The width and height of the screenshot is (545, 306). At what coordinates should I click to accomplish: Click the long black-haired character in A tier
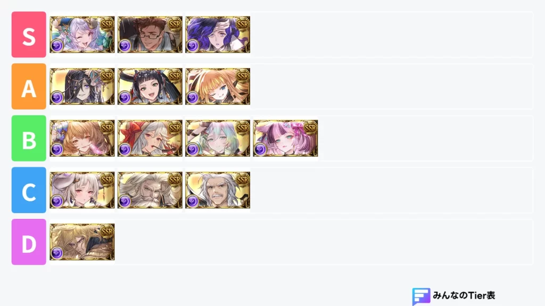[x=82, y=87]
